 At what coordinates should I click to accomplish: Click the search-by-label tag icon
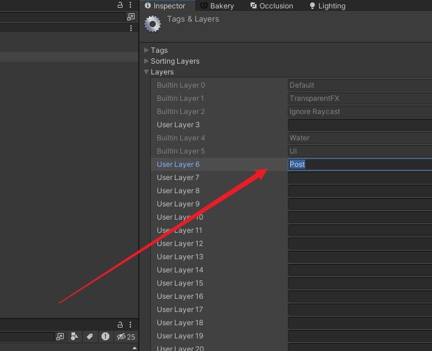(90, 337)
